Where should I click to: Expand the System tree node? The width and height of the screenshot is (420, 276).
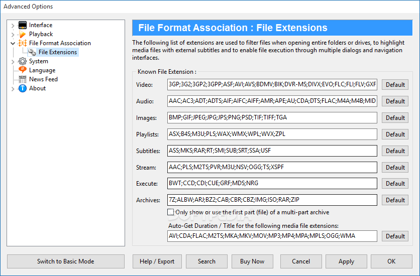click(x=13, y=62)
